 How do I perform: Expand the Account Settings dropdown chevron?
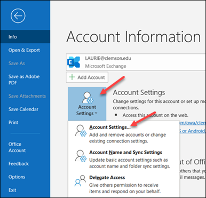[x=96, y=113]
